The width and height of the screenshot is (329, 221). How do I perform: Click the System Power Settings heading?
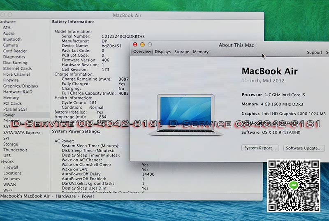(x=76, y=131)
